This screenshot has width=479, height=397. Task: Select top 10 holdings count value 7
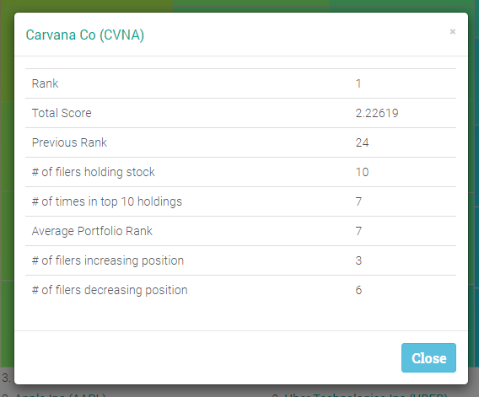(x=358, y=201)
